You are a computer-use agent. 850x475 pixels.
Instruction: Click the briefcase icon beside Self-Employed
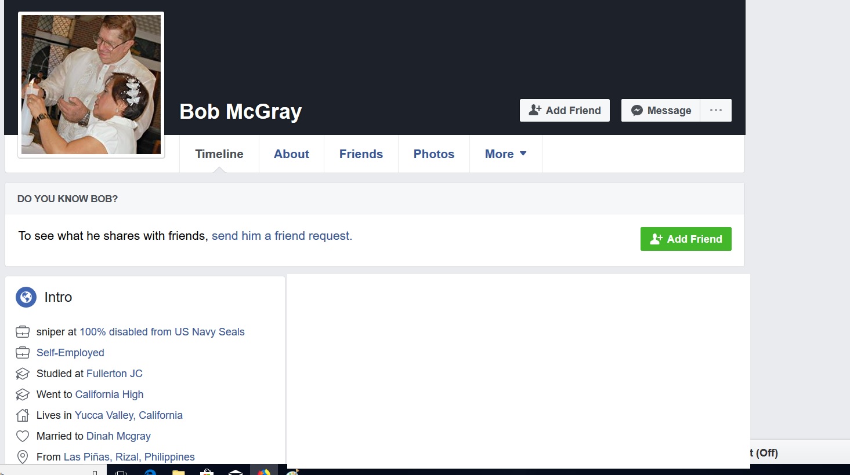[x=23, y=353]
